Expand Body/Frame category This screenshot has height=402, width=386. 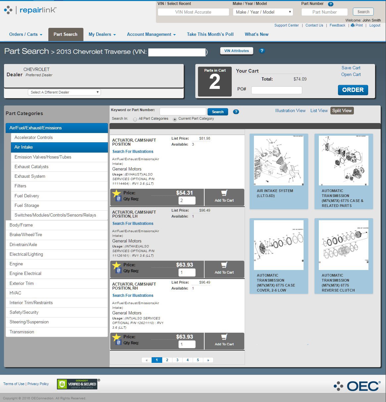point(57,225)
